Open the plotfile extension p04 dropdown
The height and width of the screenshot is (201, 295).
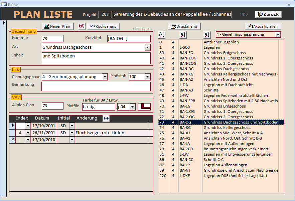tap(132, 107)
